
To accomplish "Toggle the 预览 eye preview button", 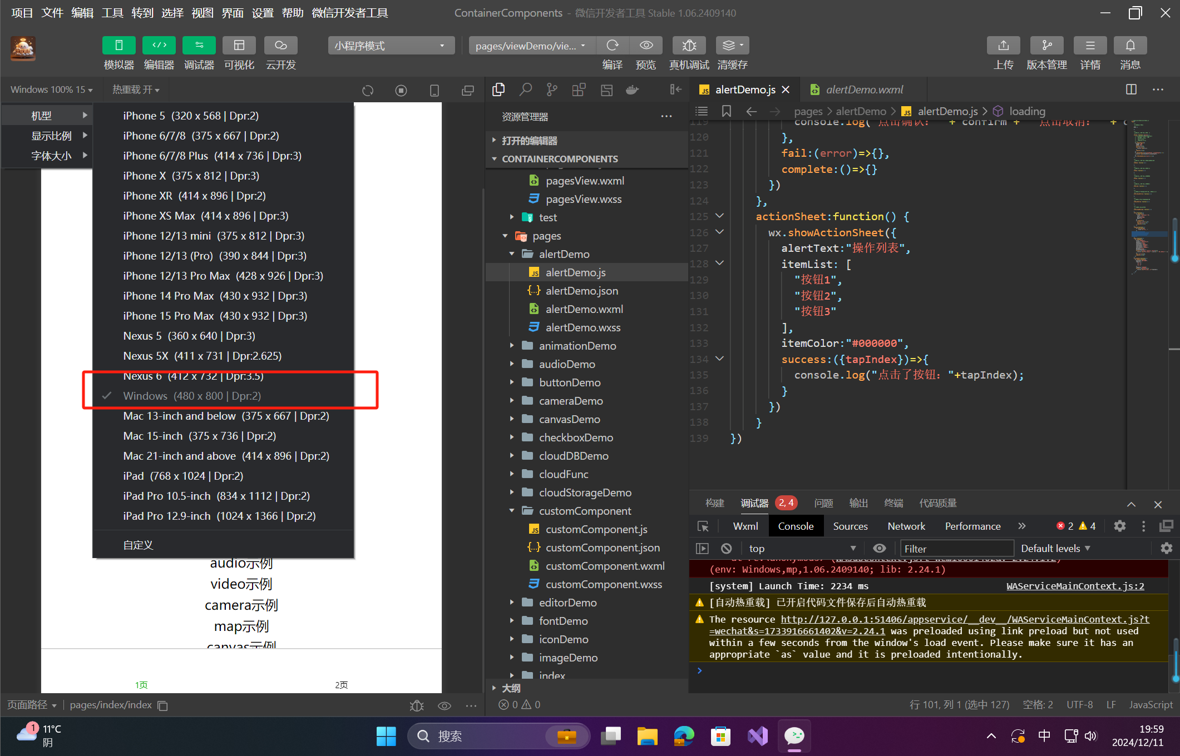I will click(x=646, y=46).
